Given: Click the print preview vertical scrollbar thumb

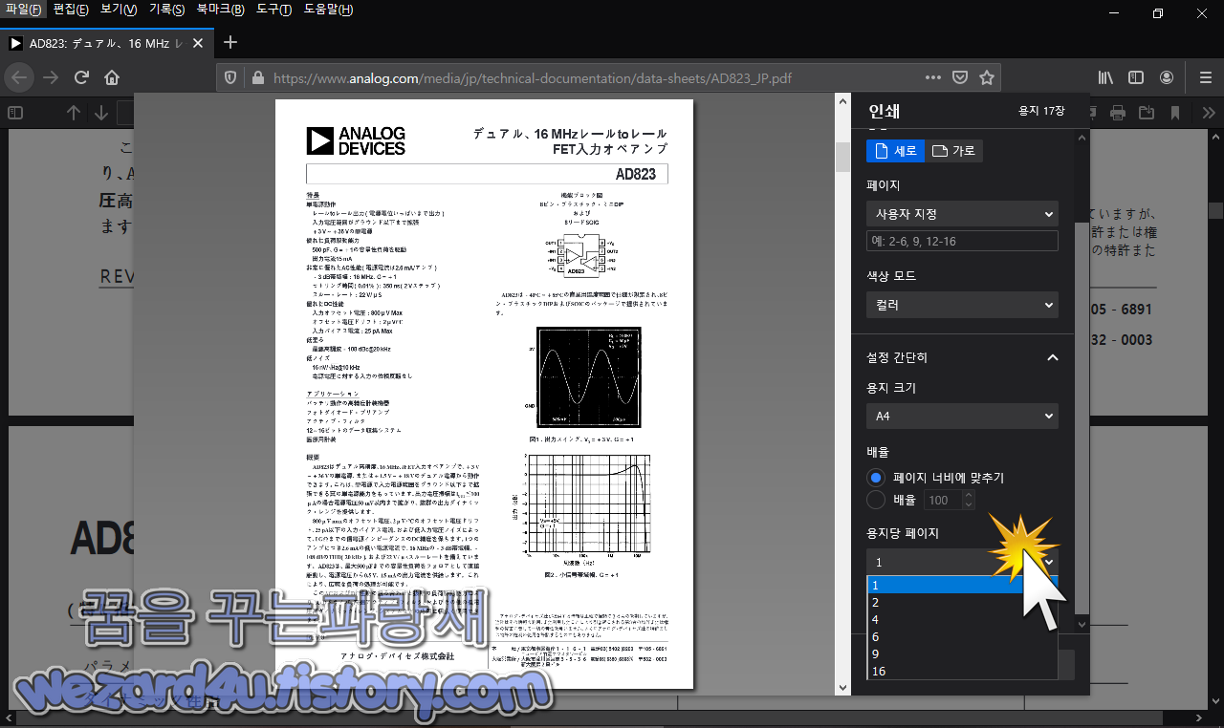Looking at the screenshot, I should [842, 156].
